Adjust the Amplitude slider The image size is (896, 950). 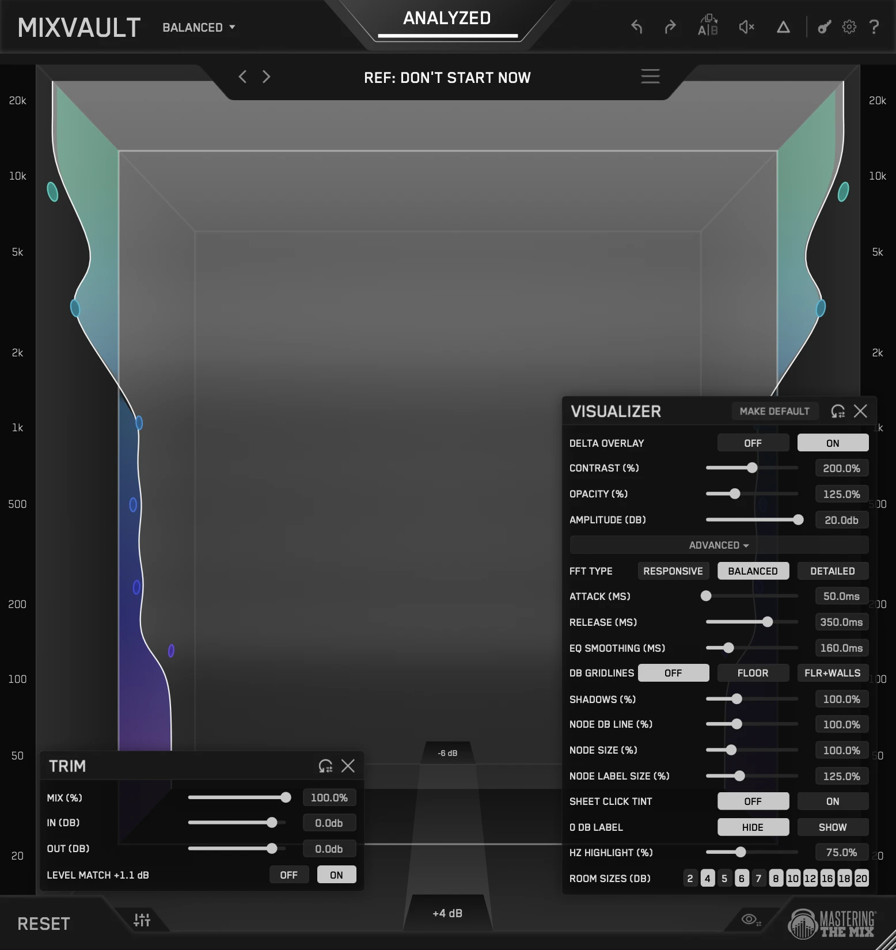click(752, 520)
